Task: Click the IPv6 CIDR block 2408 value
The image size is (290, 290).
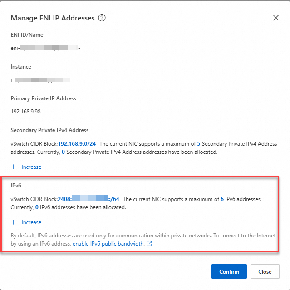Action: [88, 199]
